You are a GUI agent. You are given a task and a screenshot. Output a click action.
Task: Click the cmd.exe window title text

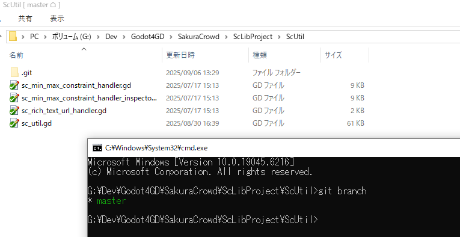point(156,148)
